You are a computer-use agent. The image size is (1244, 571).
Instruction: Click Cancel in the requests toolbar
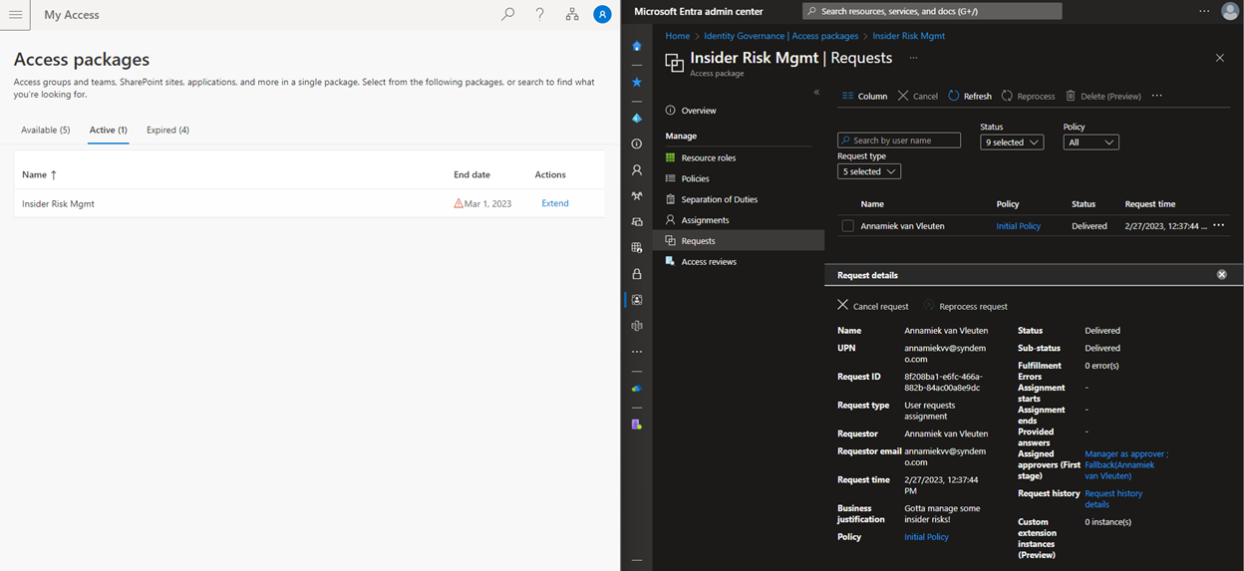[x=918, y=96]
